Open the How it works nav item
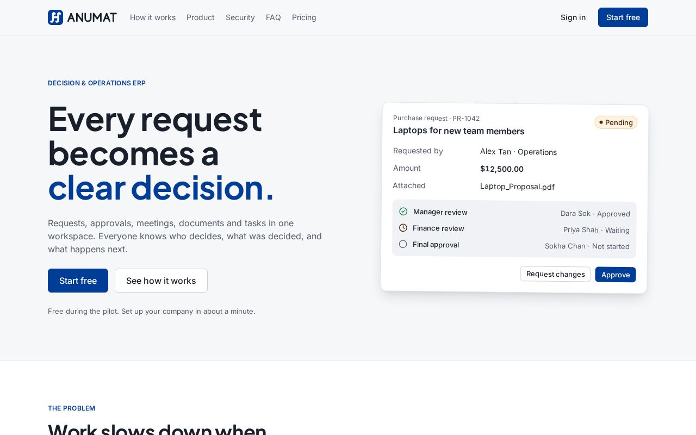The width and height of the screenshot is (696, 435). pyautogui.click(x=153, y=17)
